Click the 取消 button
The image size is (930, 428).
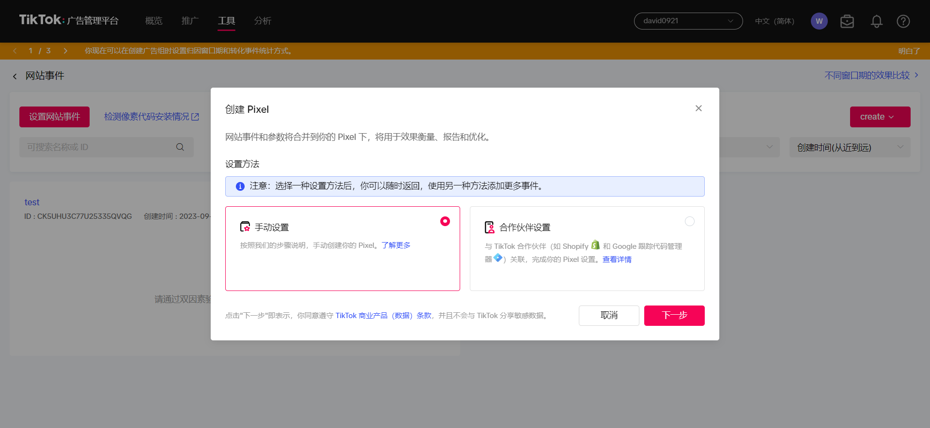coord(609,316)
